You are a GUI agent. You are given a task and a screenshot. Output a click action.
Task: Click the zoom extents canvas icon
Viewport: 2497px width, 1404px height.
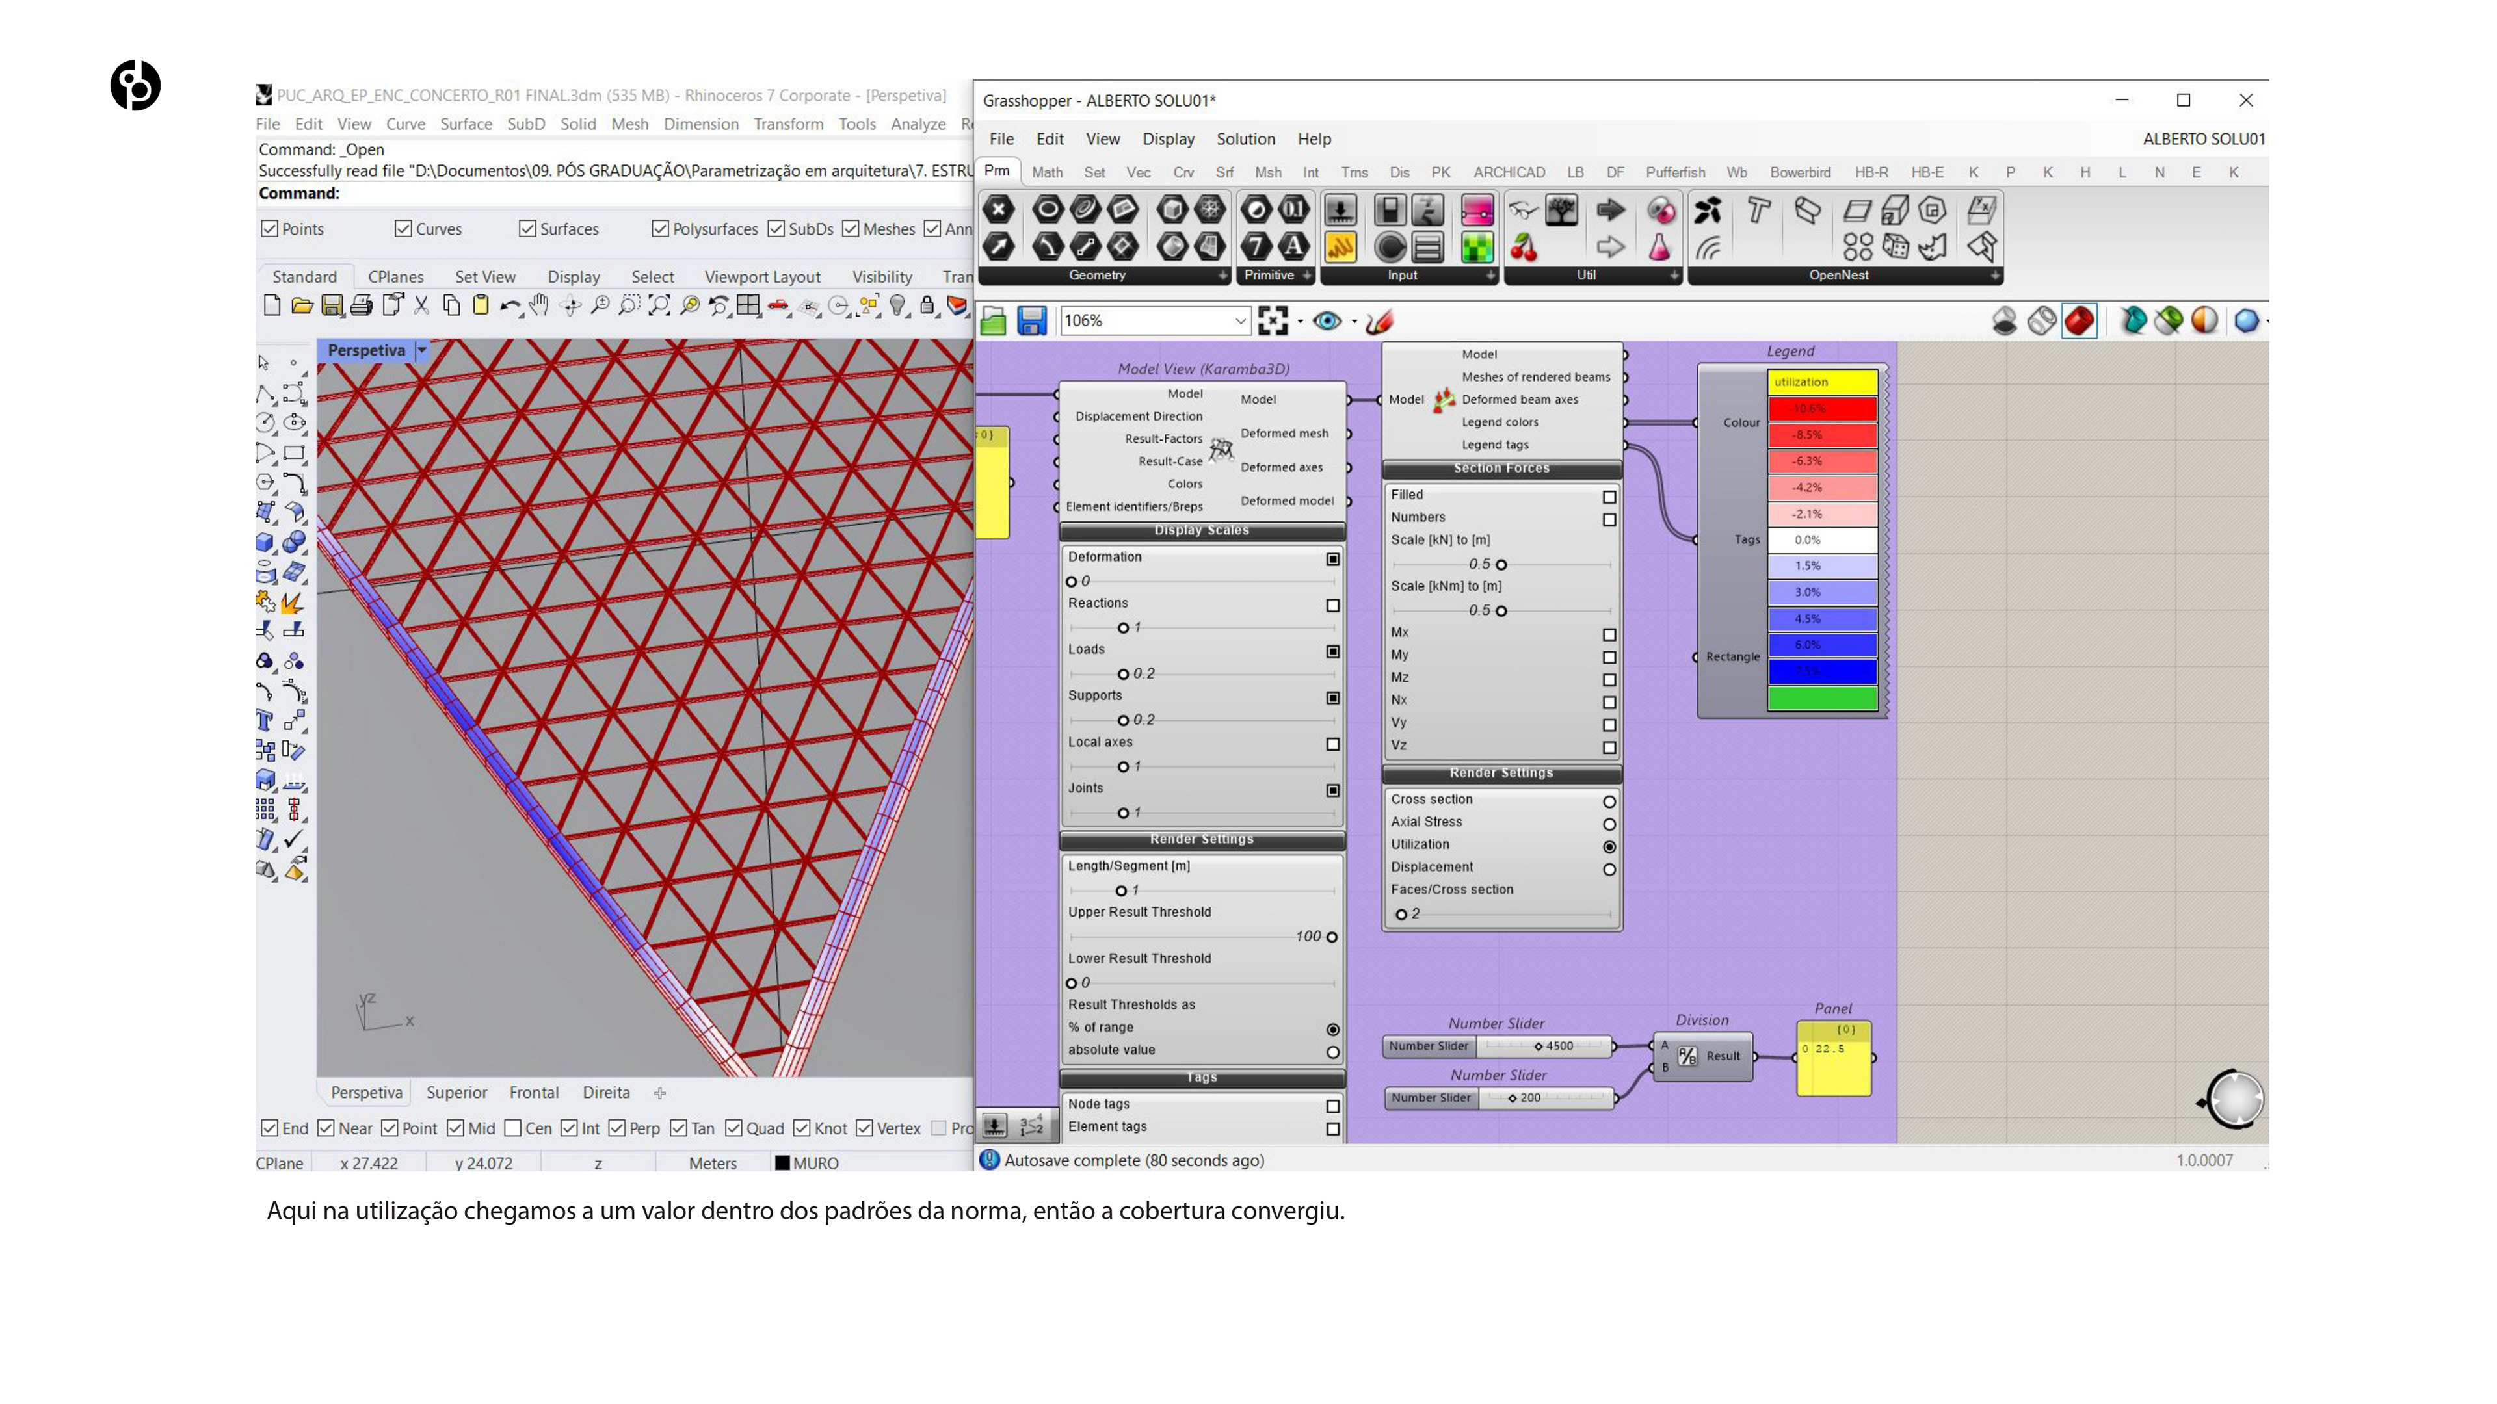[1272, 320]
